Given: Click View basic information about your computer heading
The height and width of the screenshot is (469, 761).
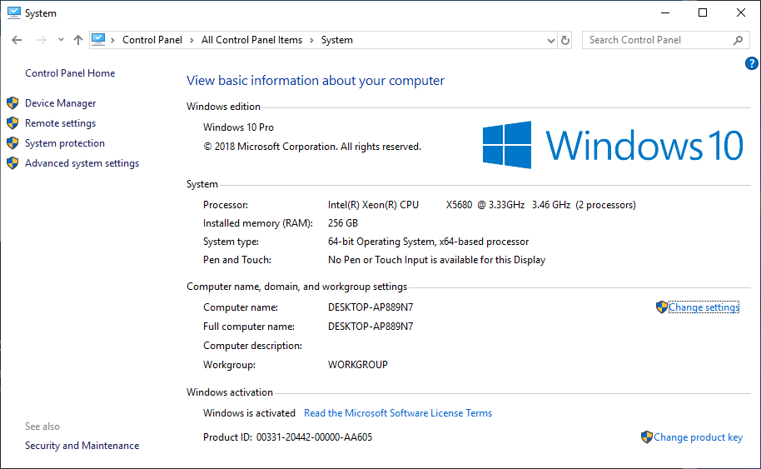Looking at the screenshot, I should tap(316, 81).
